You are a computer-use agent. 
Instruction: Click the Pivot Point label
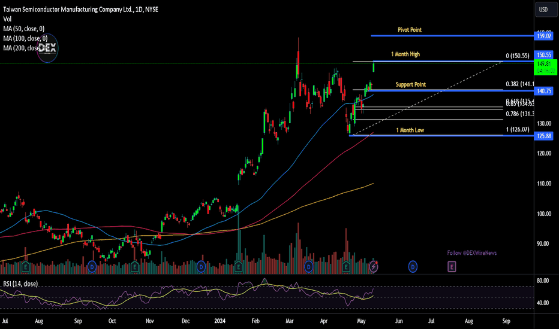(410, 30)
